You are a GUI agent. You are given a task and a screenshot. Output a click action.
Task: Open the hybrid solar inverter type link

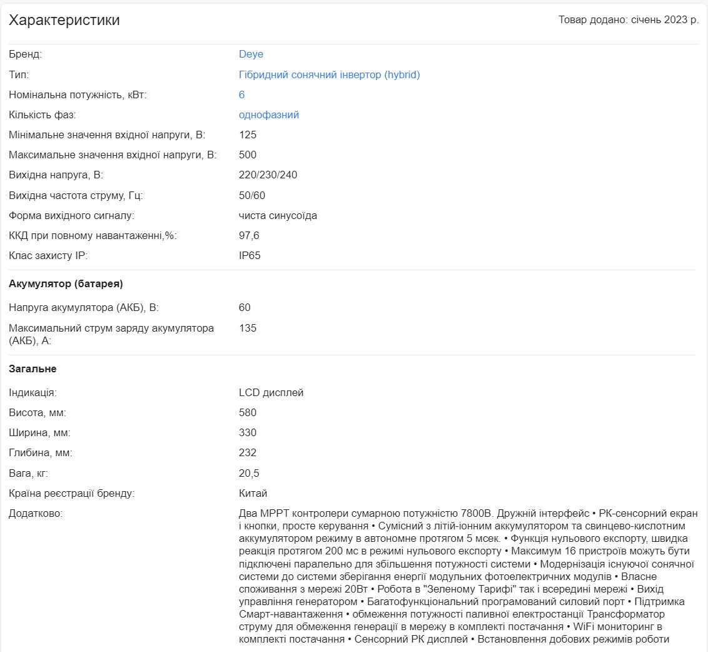coord(329,74)
